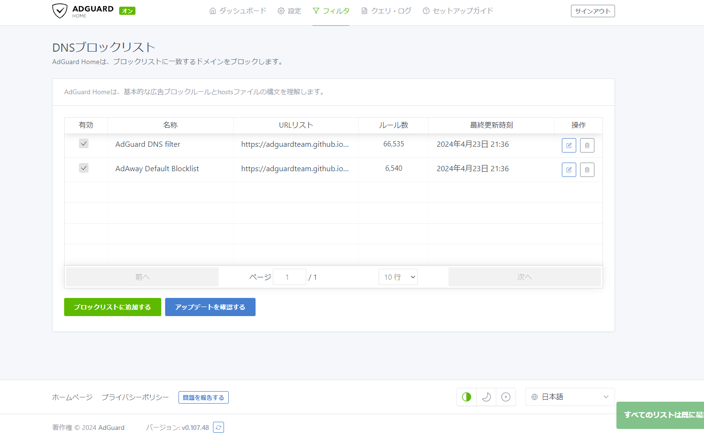This screenshot has width=704, height=439.
Task: Disable the AdGuard DNS filter checkbox
Action: click(84, 143)
